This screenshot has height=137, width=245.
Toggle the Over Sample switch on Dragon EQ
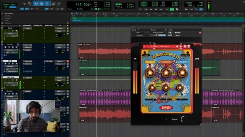(x=188, y=53)
